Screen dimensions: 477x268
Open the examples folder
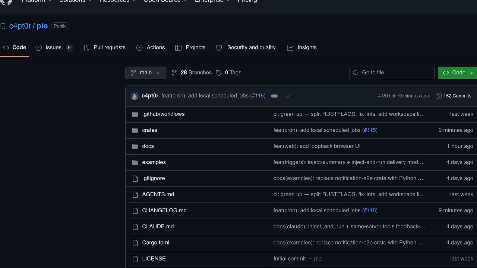click(x=154, y=162)
